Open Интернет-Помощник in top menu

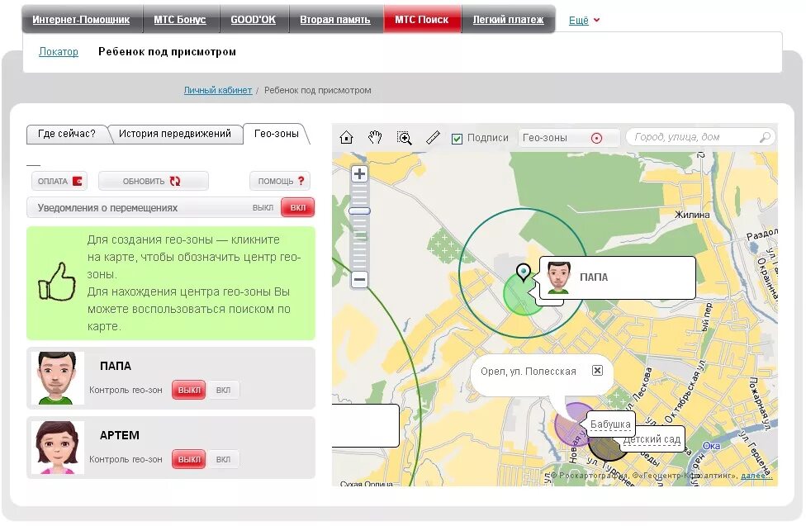point(81,20)
